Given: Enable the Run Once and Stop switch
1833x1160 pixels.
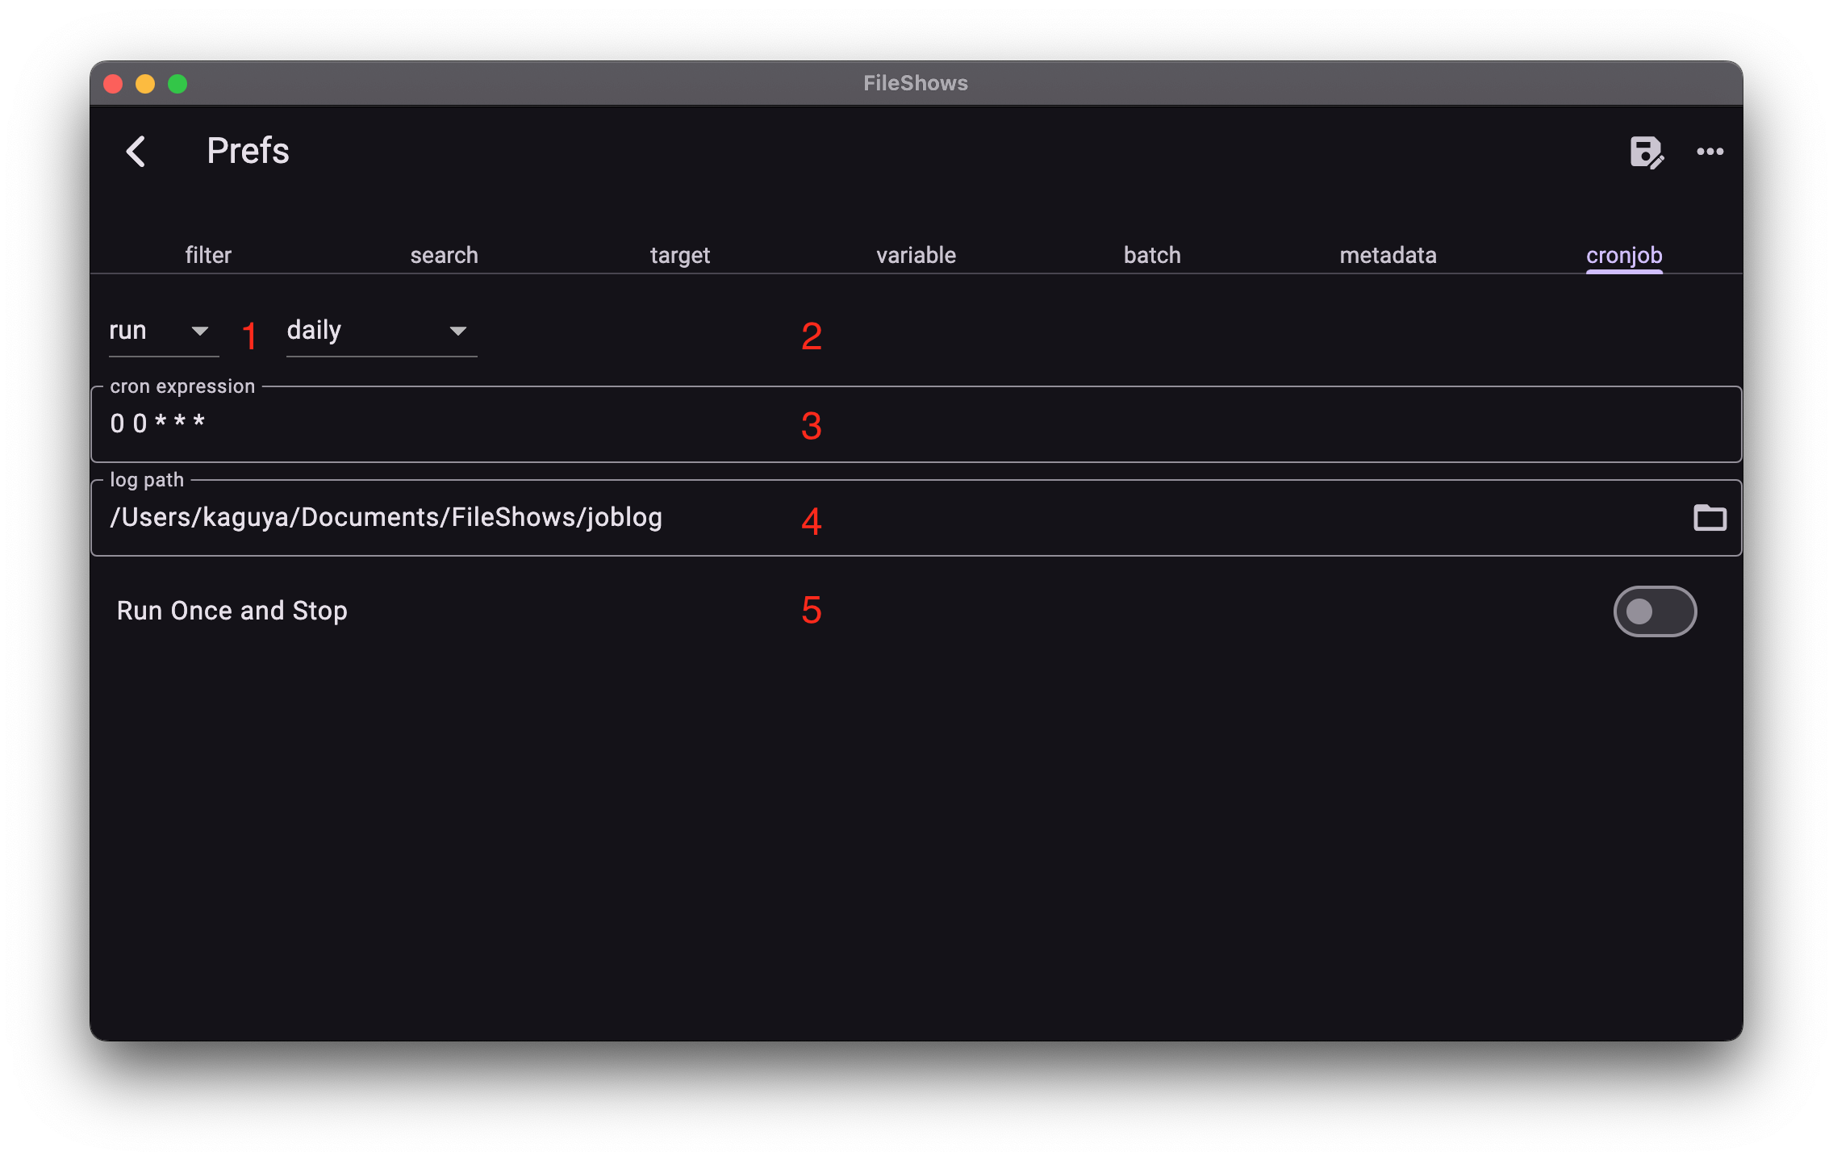Looking at the screenshot, I should (x=1654, y=611).
